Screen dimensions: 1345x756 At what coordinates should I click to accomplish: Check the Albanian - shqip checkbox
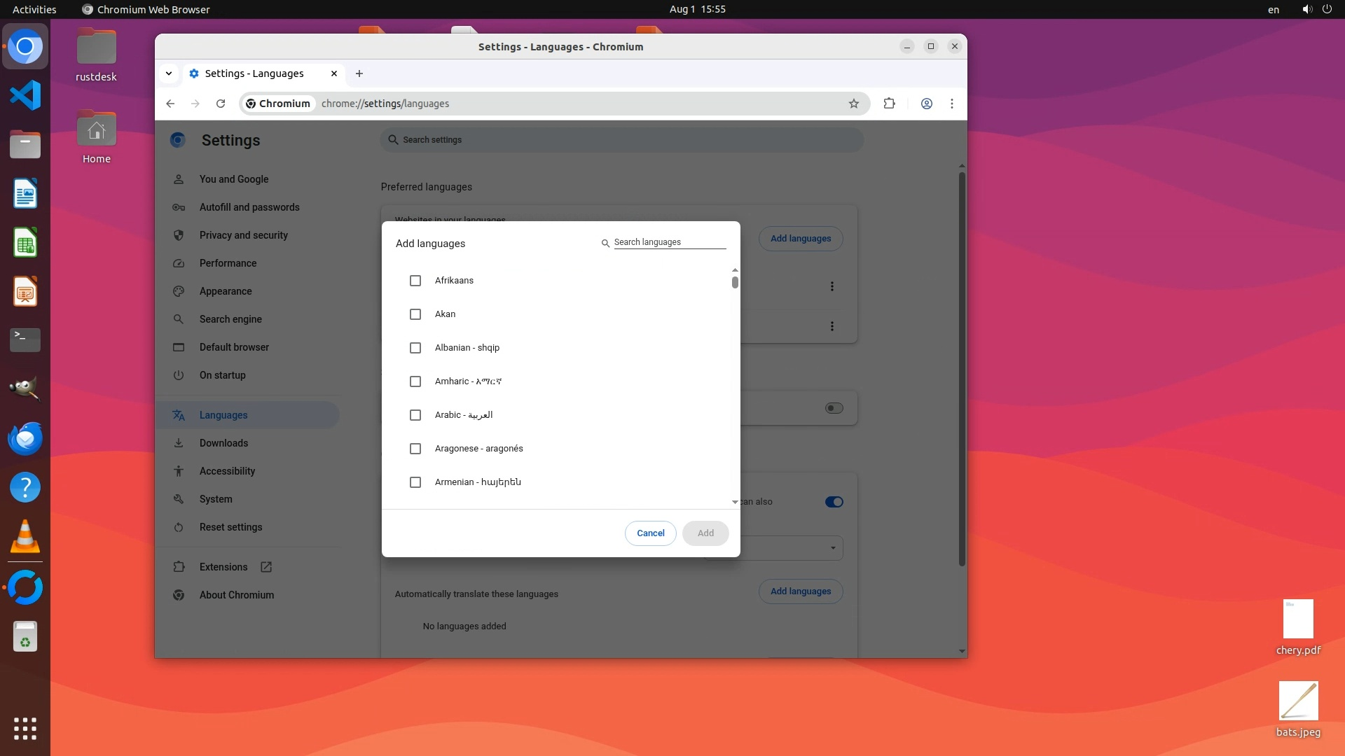click(415, 348)
